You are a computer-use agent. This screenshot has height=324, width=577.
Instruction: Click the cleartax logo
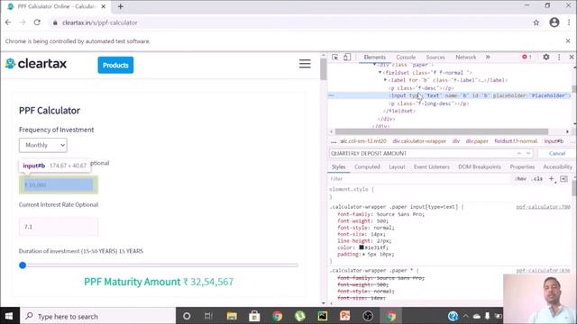(x=36, y=64)
